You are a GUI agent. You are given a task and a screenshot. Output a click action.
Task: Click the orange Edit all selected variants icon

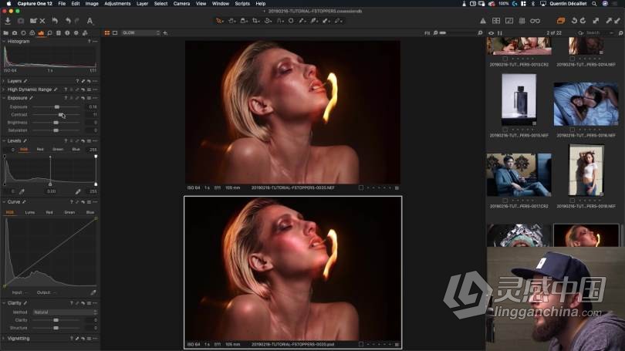pos(561,21)
